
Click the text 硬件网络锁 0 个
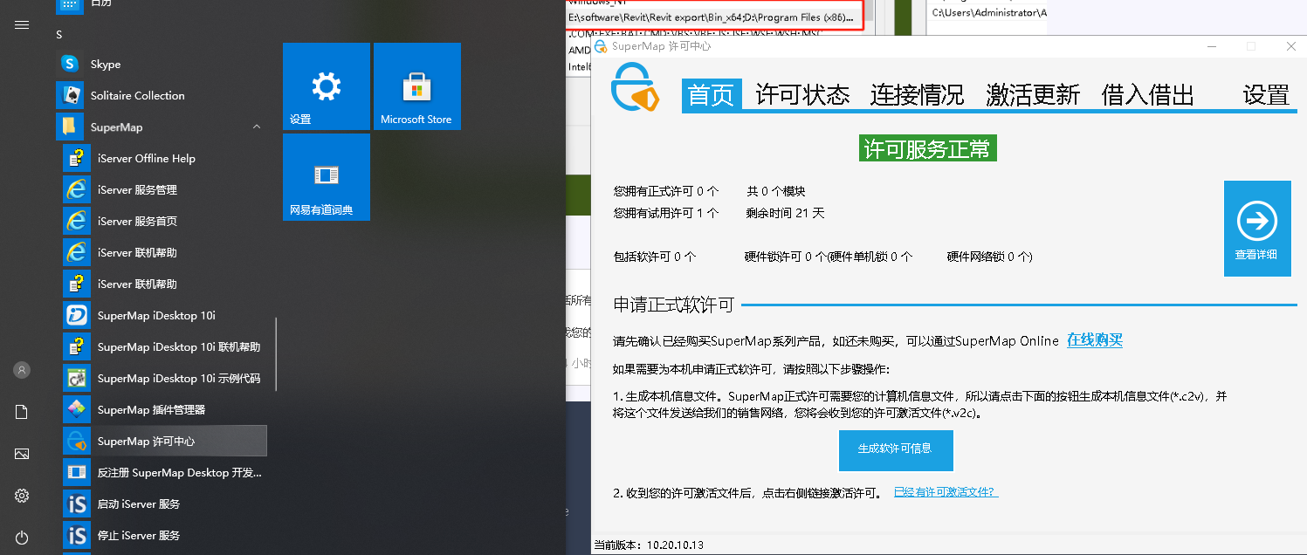[988, 257]
